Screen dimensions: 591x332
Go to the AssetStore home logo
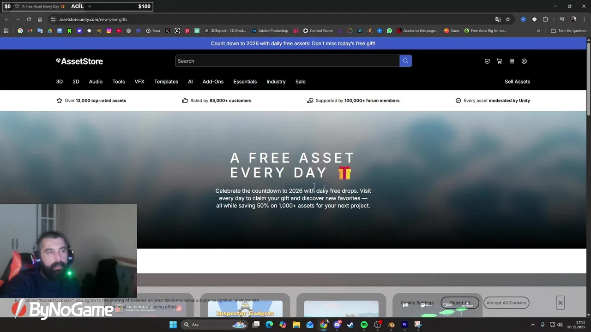click(79, 61)
